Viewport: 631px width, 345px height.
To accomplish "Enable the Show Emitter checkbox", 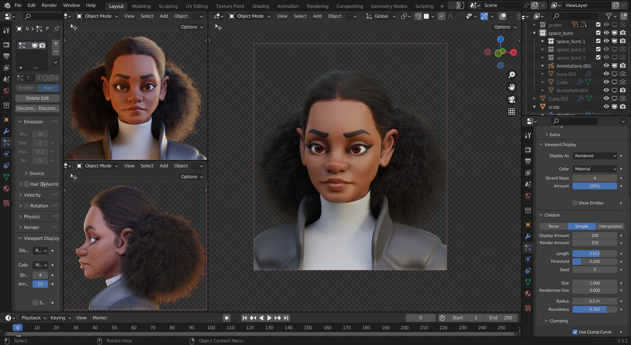I will 575,203.
